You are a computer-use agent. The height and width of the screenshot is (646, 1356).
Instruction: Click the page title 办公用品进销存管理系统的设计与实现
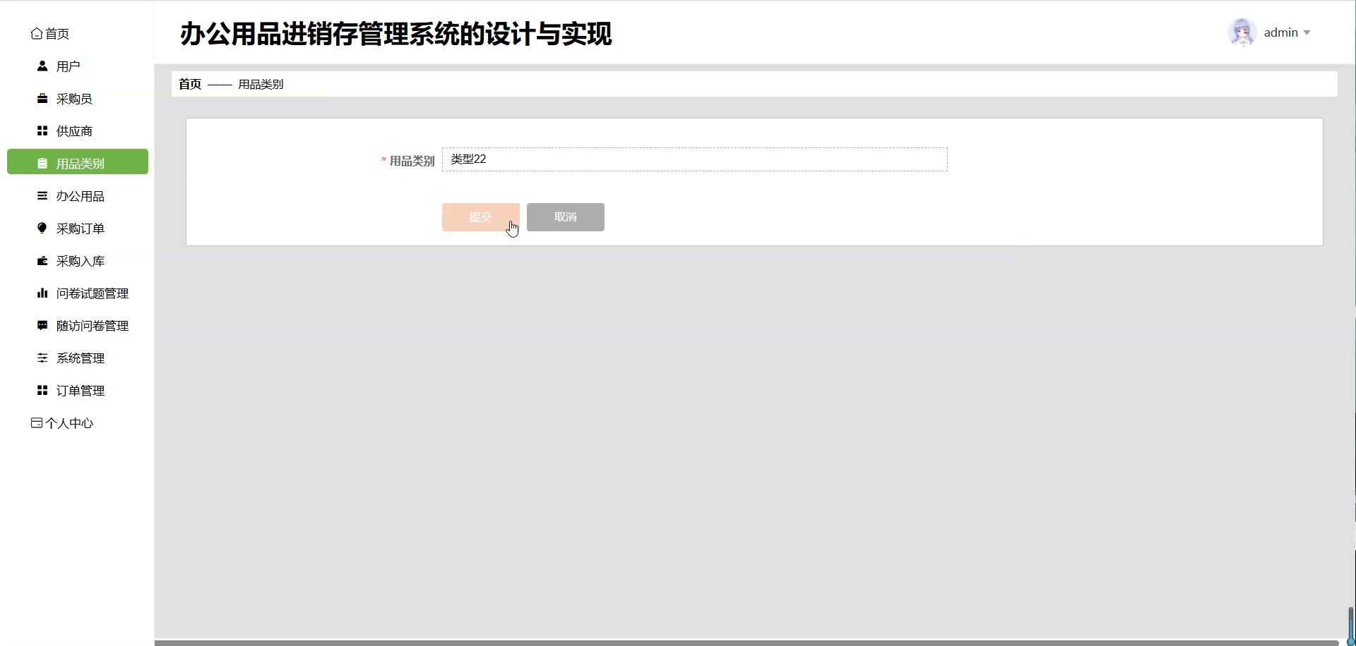pyautogui.click(x=395, y=33)
